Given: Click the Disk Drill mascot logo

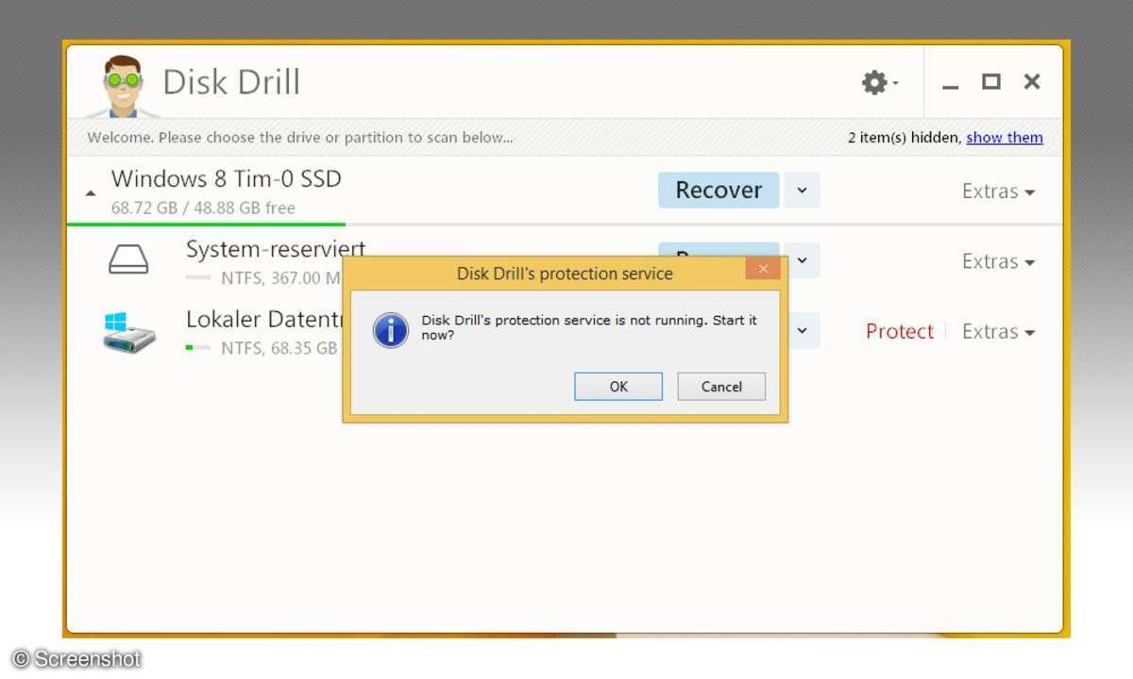Looking at the screenshot, I should coord(123,86).
